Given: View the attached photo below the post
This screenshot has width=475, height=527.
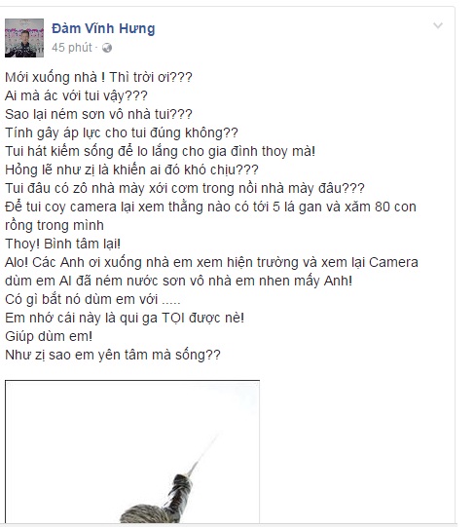Looking at the screenshot, I should [132, 451].
